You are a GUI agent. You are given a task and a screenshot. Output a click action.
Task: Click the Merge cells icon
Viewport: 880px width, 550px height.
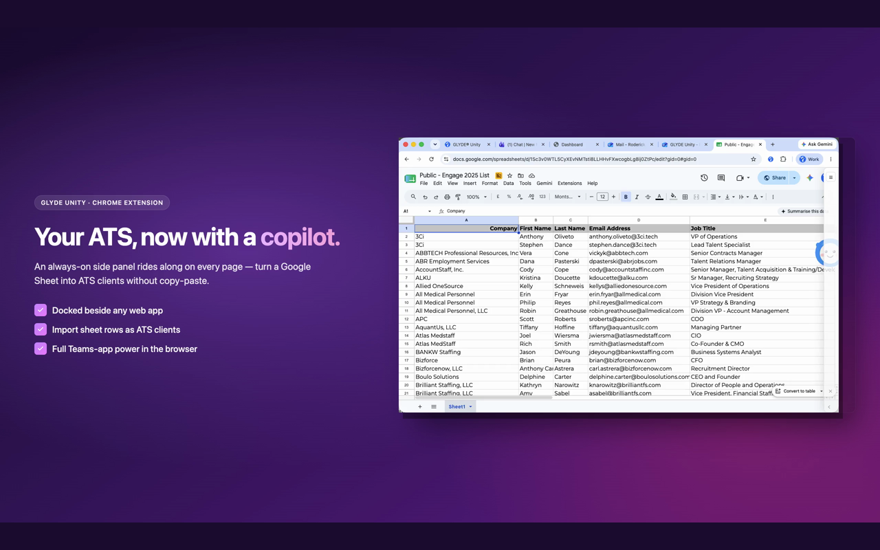point(696,197)
